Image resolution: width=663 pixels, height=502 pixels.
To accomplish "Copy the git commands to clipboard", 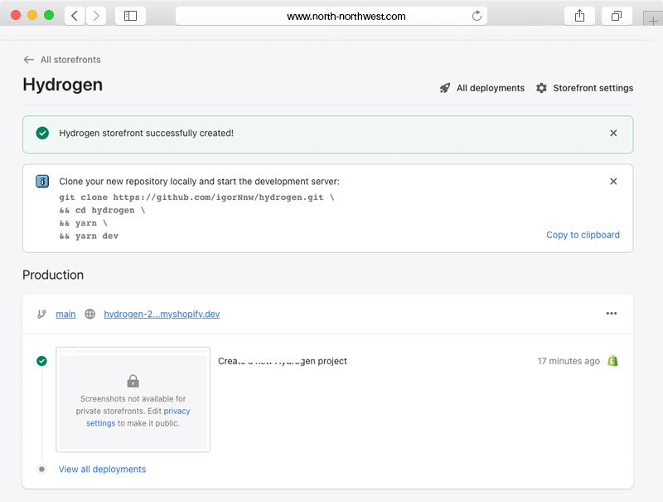I will [x=583, y=235].
